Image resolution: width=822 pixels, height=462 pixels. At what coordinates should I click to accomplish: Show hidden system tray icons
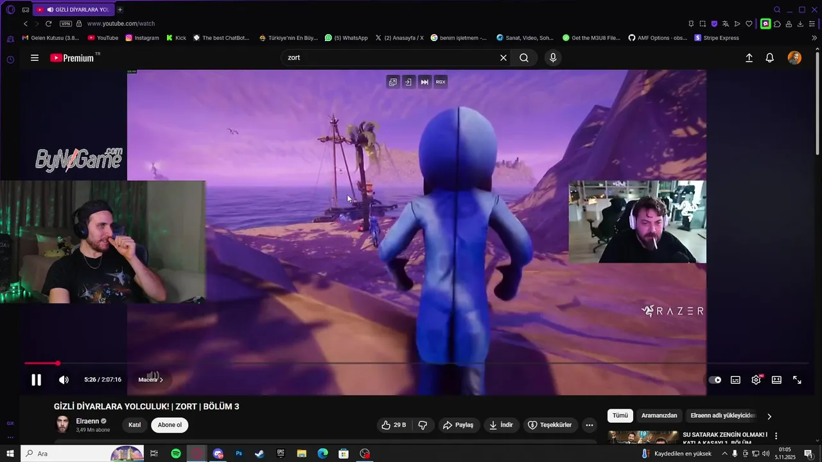coord(725,454)
